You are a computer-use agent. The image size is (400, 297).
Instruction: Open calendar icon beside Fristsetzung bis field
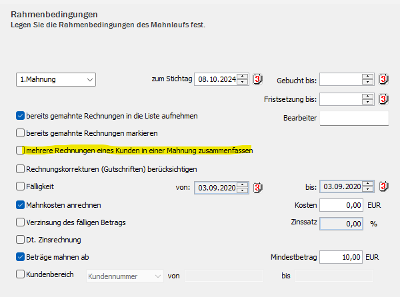tap(383, 99)
